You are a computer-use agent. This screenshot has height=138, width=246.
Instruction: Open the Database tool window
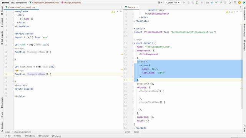244,45
